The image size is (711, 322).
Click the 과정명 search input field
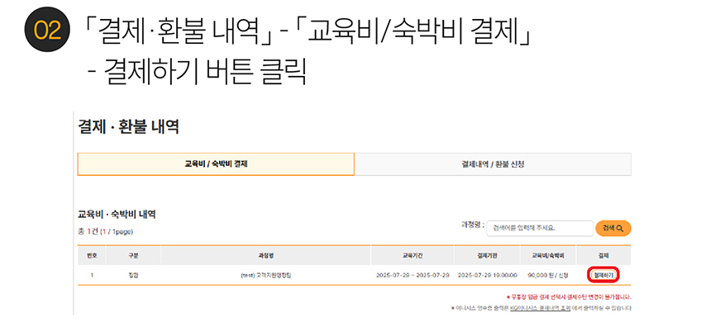coord(540,228)
